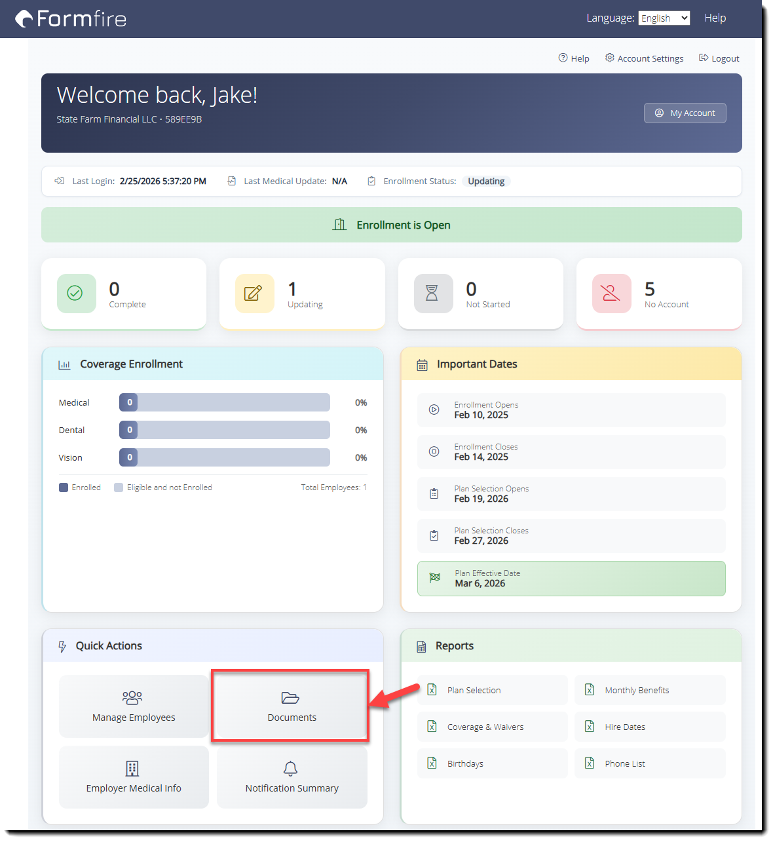Click the Help link in the top bar
Viewport: 773px width, 842px height.
click(x=715, y=18)
